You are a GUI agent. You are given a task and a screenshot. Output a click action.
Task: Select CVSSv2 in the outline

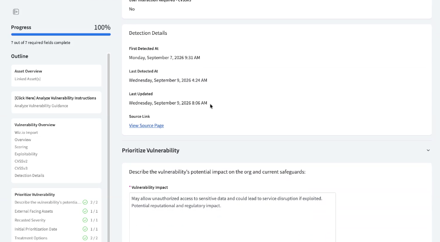click(x=21, y=161)
